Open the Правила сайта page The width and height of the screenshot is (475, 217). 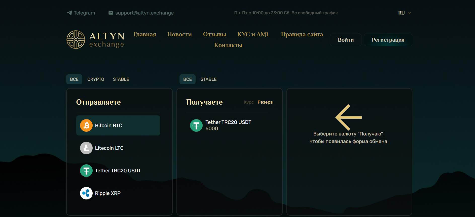click(302, 34)
